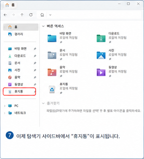
Task: Open the address bar dropdown chevron
Action: pyautogui.click(x=50, y=15)
